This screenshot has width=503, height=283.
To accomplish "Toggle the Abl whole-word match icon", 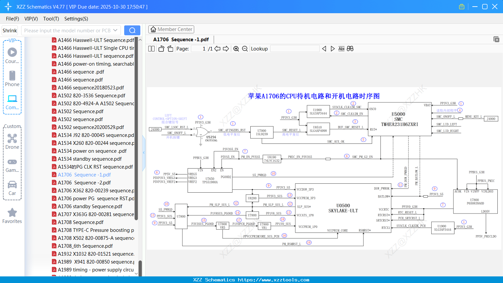I will (x=341, y=49).
